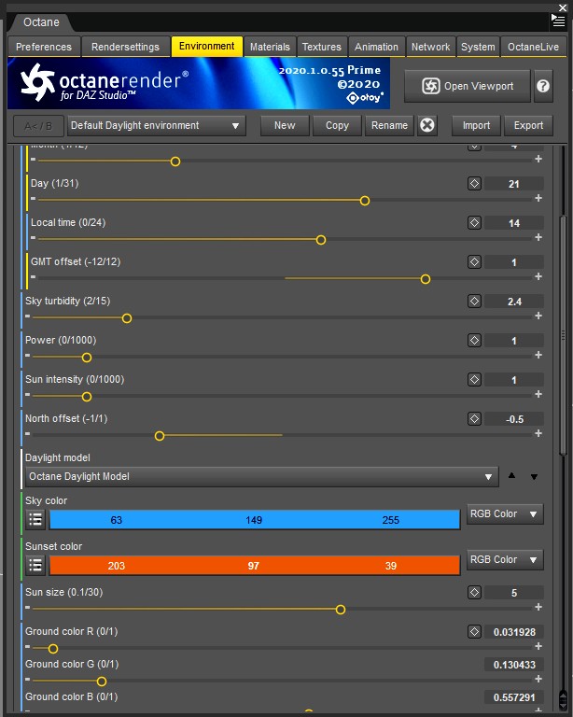Image resolution: width=573 pixels, height=717 pixels.
Task: Toggle keyframe diamond for Ground color R
Action: pos(474,632)
